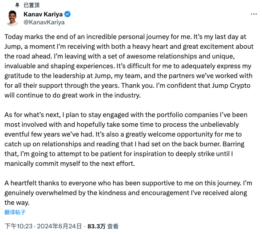Click the blue verified badge
The image size is (262, 235).
pyautogui.click(x=67, y=14)
